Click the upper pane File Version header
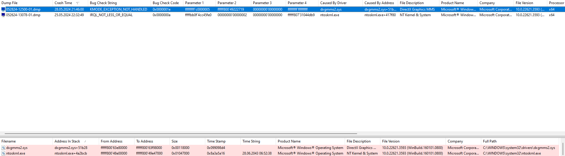 pyautogui.click(x=530, y=3)
